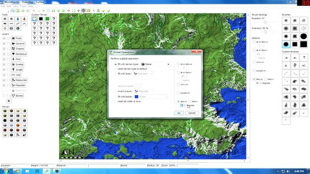
Task: Toggle Frost layer visibility checkbox
Action: (x=4, y=38)
